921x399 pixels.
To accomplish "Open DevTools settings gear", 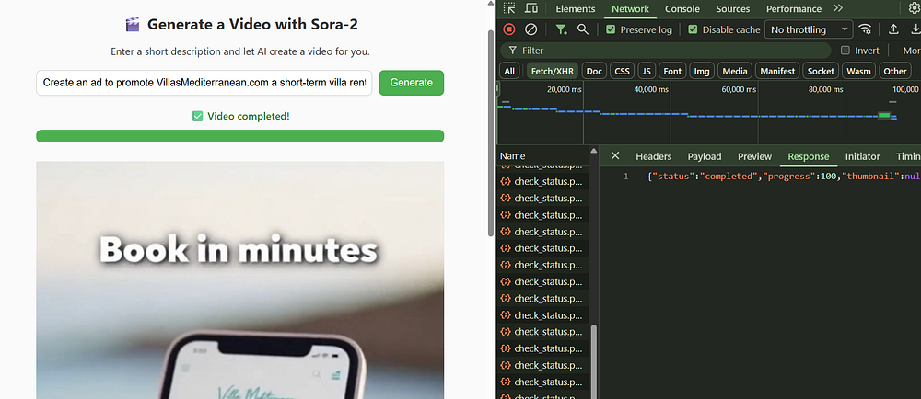I will tap(915, 8).
